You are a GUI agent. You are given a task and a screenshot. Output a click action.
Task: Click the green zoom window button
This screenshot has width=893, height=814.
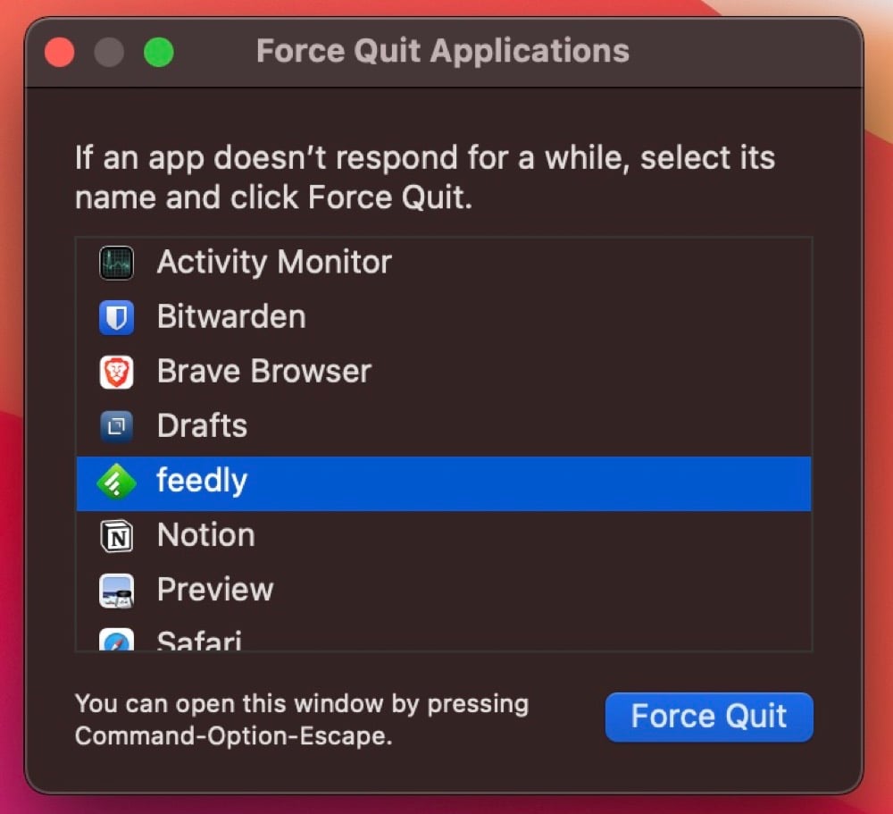tap(158, 52)
